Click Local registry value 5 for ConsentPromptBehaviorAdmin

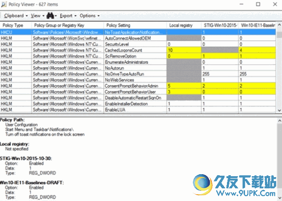click(184, 86)
